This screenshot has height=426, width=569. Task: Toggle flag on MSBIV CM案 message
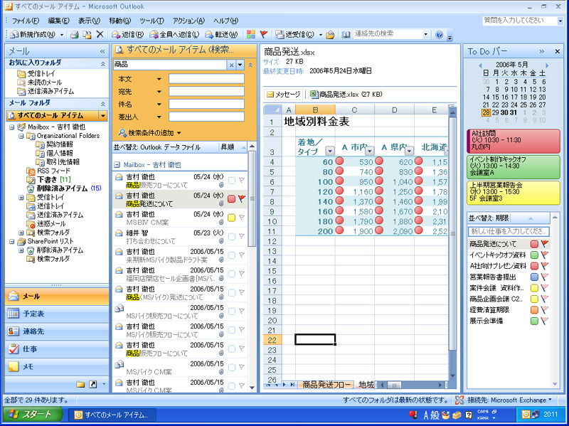tap(241, 218)
